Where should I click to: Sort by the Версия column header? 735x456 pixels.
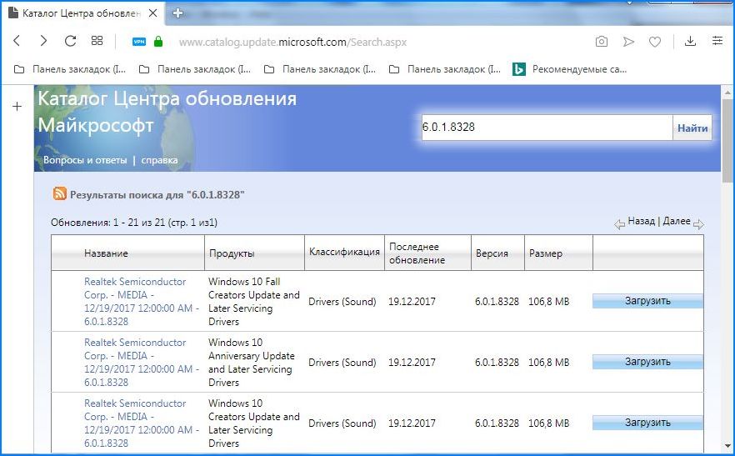click(x=492, y=253)
